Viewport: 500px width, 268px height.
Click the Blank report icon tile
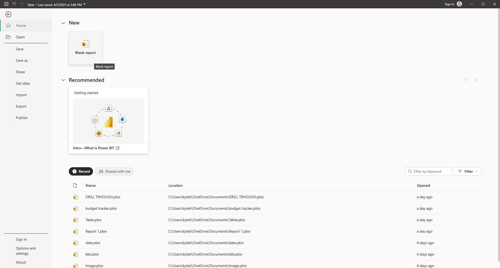tap(85, 48)
